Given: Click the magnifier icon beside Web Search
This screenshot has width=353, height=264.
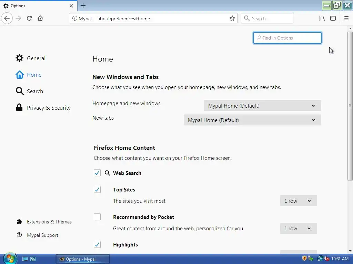Looking at the screenshot, I should click(108, 173).
